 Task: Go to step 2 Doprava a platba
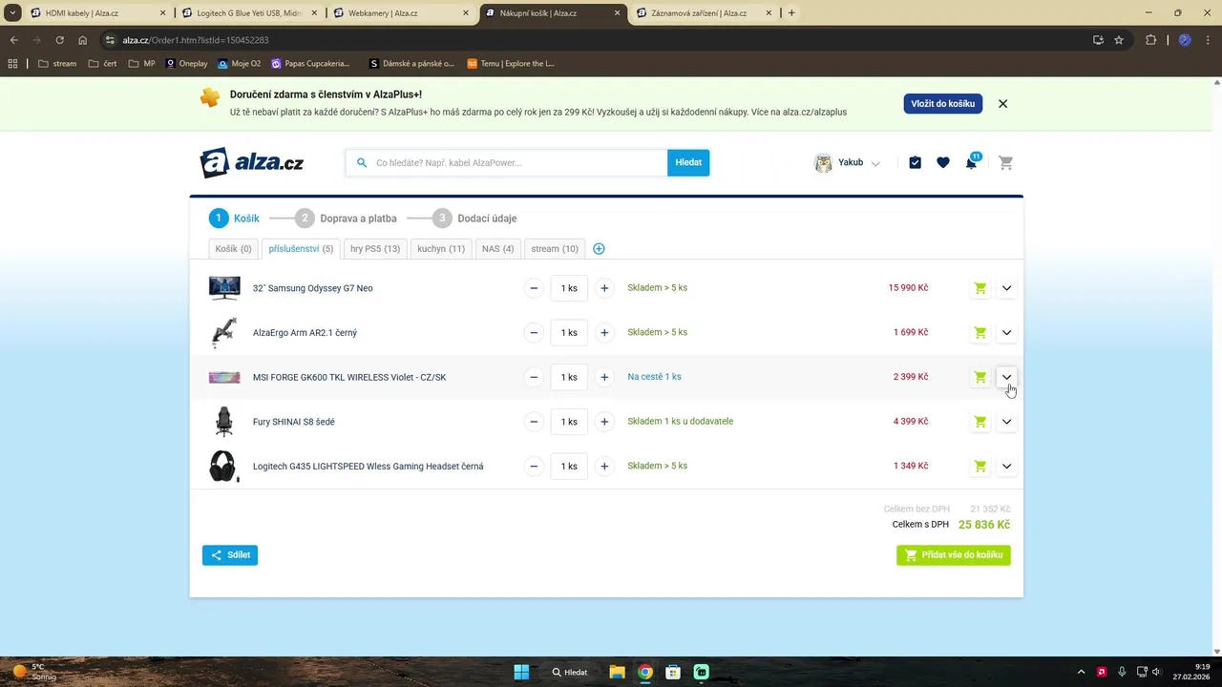tap(346, 219)
